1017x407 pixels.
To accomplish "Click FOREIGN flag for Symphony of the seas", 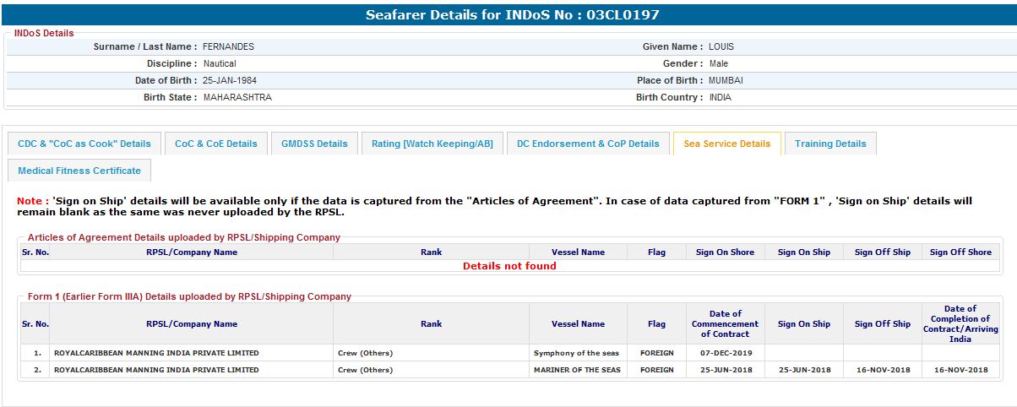I will coord(657,353).
